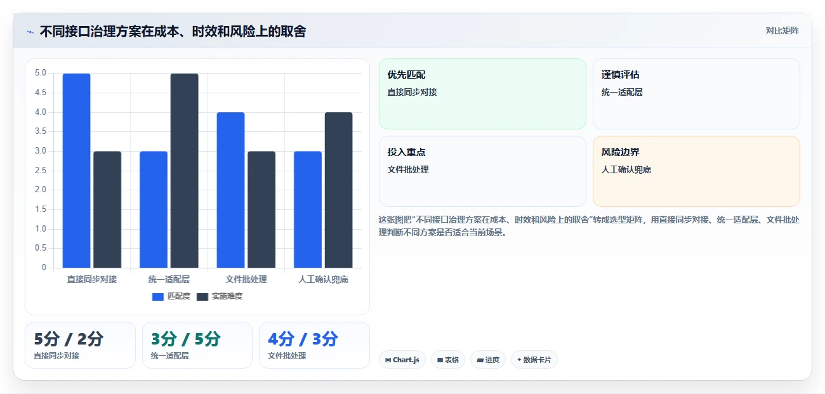Click the 对比矩阵 label in the header
The image size is (825, 394).
[x=782, y=30]
